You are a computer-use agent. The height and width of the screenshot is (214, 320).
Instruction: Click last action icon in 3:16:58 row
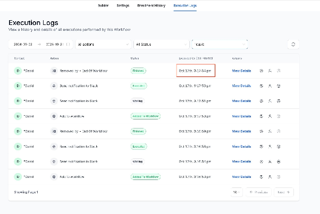pos(279,147)
